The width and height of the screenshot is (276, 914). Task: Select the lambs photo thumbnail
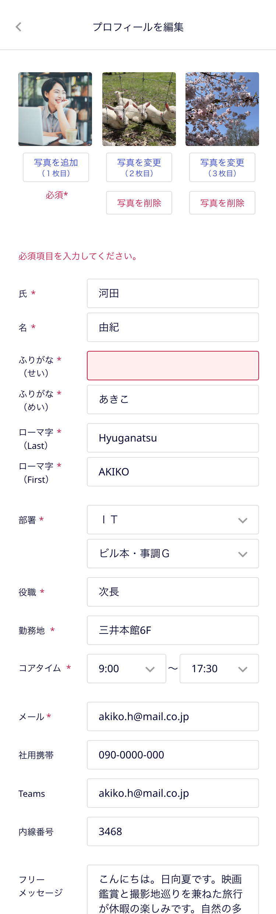[x=139, y=109]
